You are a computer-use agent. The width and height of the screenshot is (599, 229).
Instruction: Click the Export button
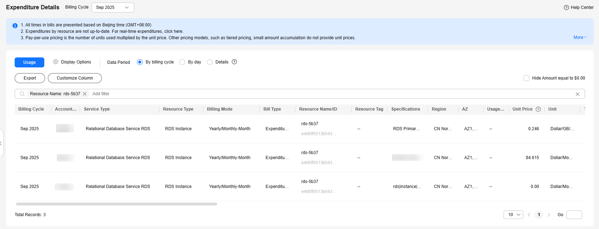point(30,78)
